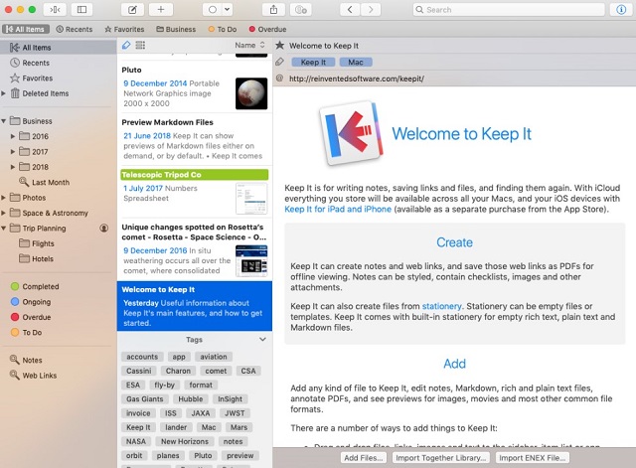Viewport: 636px width, 468px height.
Task: Click Import Together Library... button
Action: tap(441, 458)
